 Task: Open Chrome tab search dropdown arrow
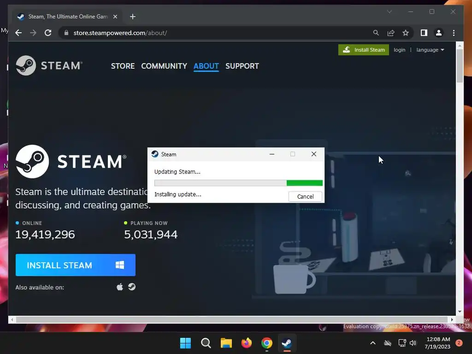point(389,12)
